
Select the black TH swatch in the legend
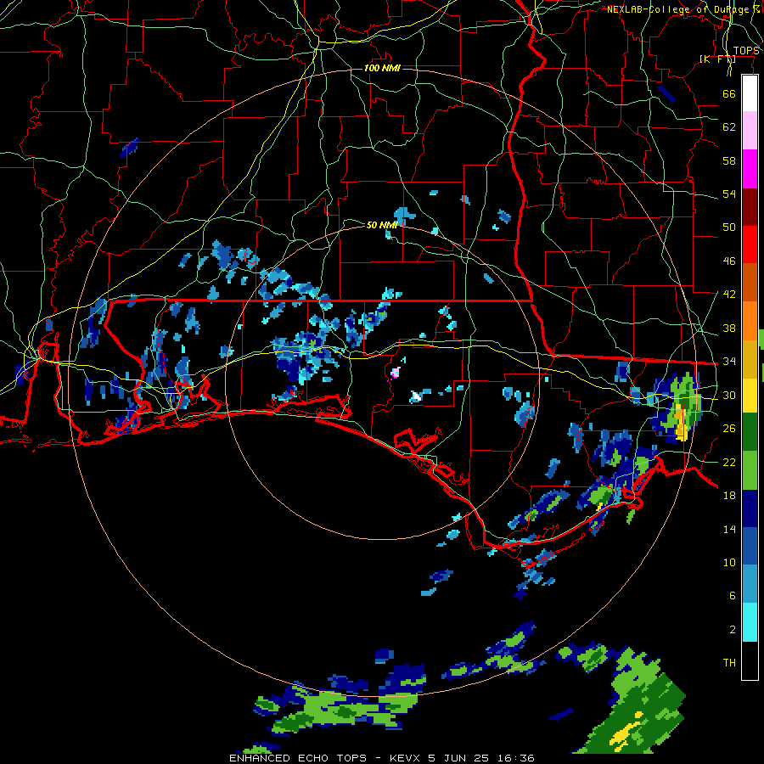coord(750,660)
